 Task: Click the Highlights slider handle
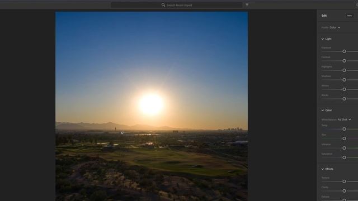pos(344,70)
